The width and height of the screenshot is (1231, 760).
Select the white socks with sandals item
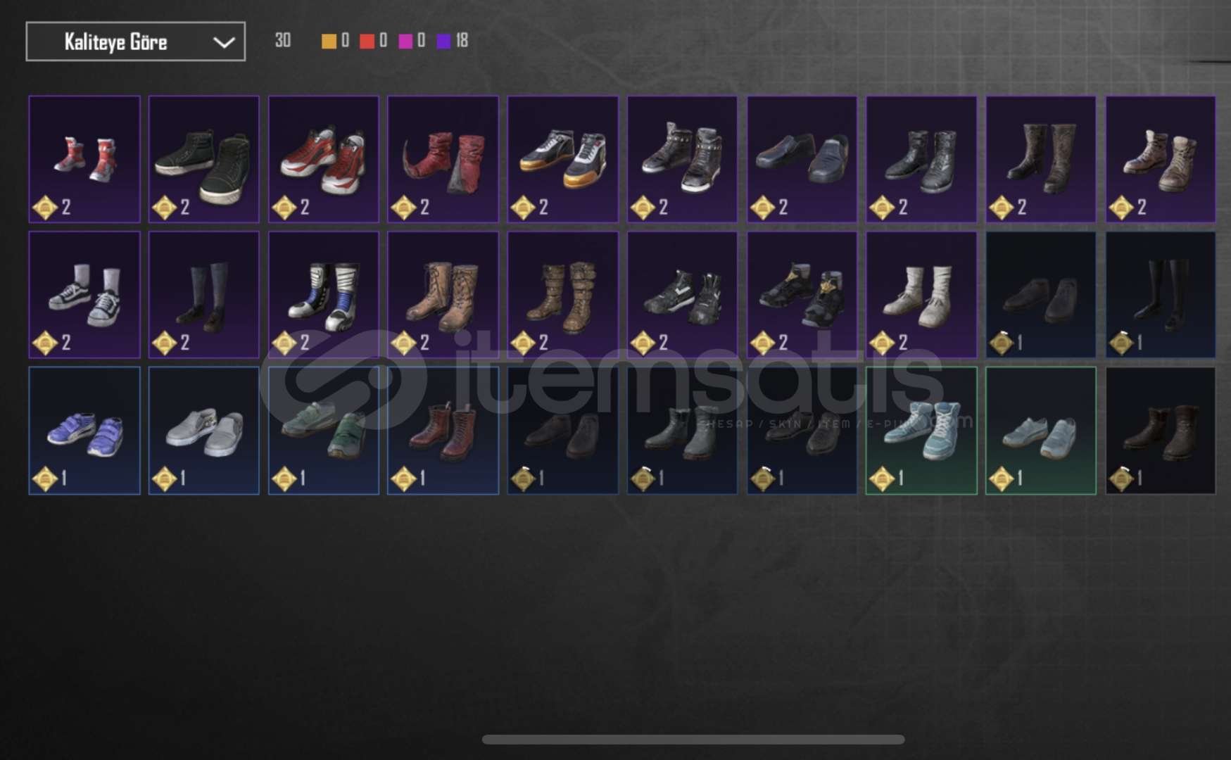pos(921,295)
